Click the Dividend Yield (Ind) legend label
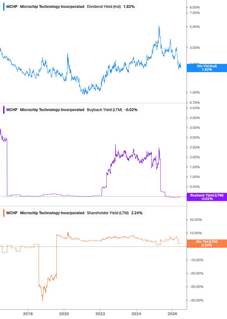 pos(104,7)
